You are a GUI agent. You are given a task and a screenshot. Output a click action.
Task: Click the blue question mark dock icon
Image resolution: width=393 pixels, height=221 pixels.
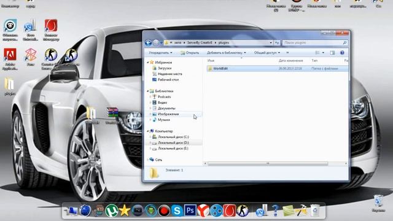[x=275, y=211]
